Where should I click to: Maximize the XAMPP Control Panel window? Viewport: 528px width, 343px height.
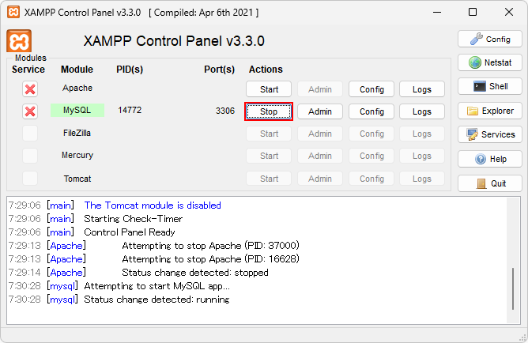tap(473, 12)
